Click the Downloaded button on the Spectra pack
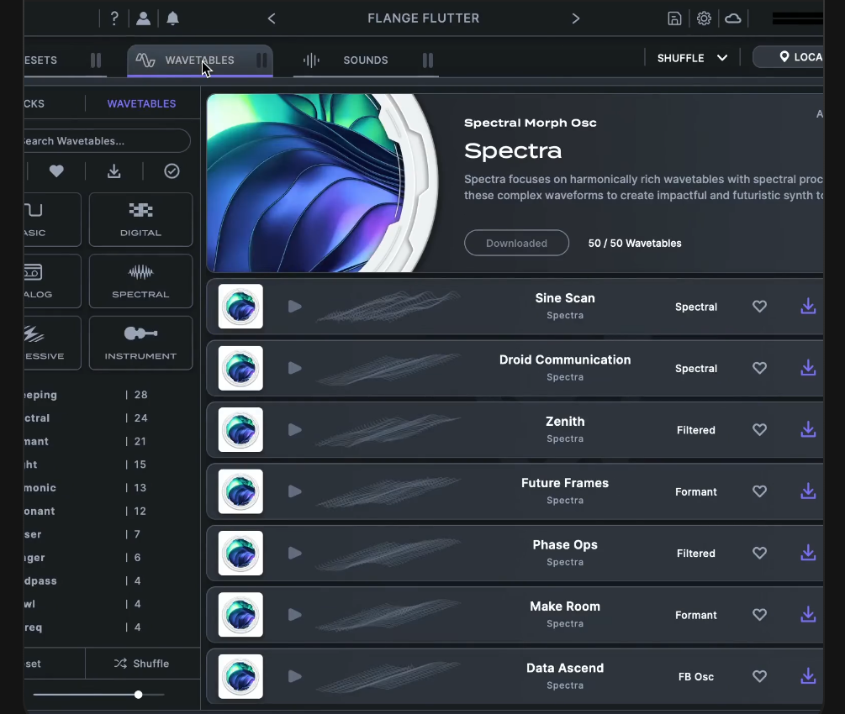The image size is (845, 714). tap(516, 243)
